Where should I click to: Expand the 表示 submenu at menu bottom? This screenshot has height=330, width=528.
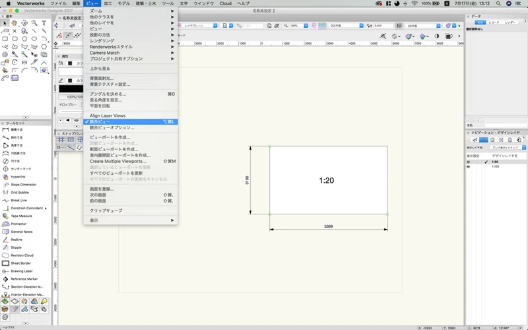click(x=131, y=220)
